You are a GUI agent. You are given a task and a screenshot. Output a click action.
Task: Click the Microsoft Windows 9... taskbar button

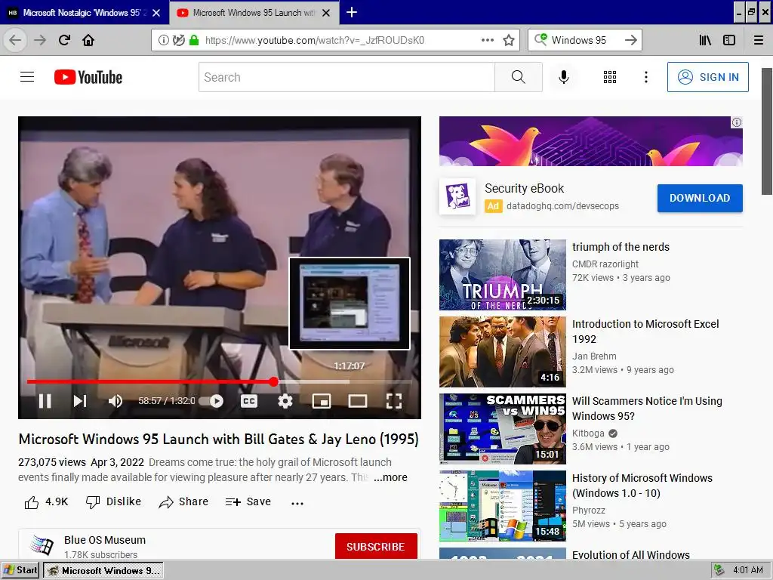tap(103, 570)
